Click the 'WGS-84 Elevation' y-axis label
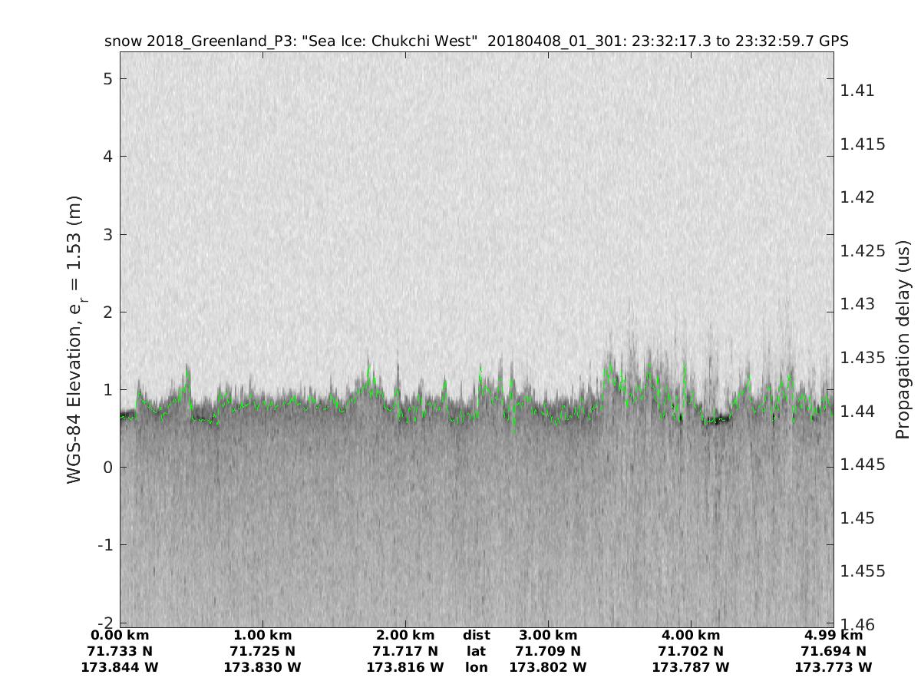This screenshot has width=921, height=691. 74,339
